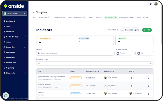Expand the Health & Safety chevron

25,37
